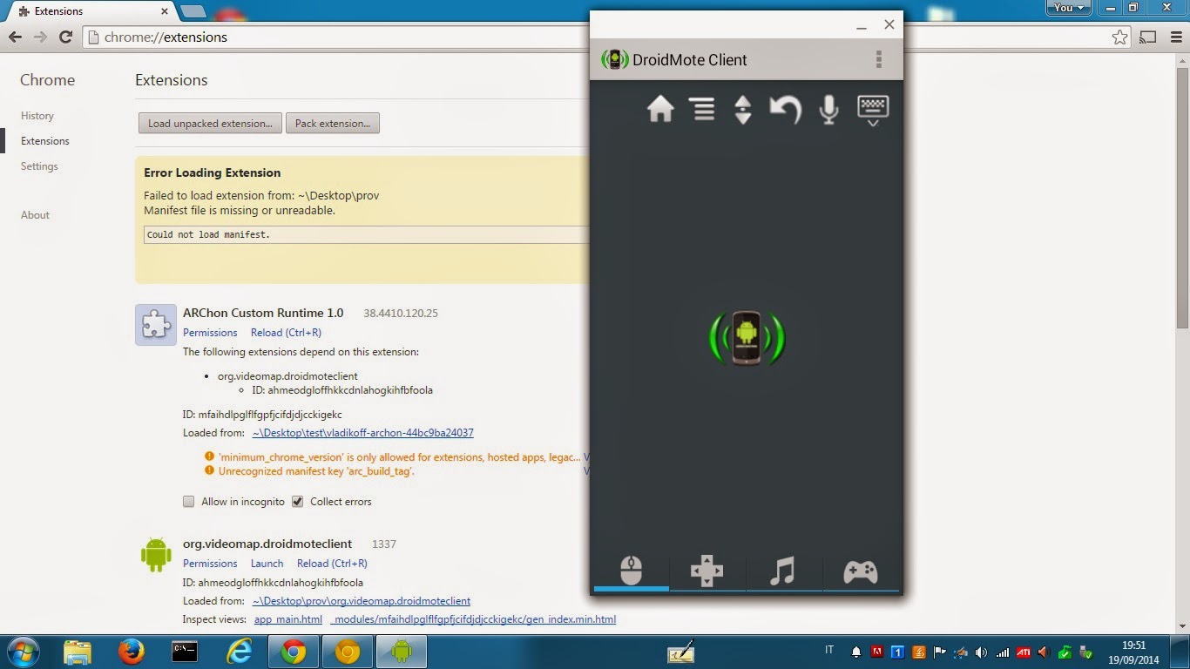
Task: Click the volume speaker tray icon
Action: pyautogui.click(x=981, y=652)
